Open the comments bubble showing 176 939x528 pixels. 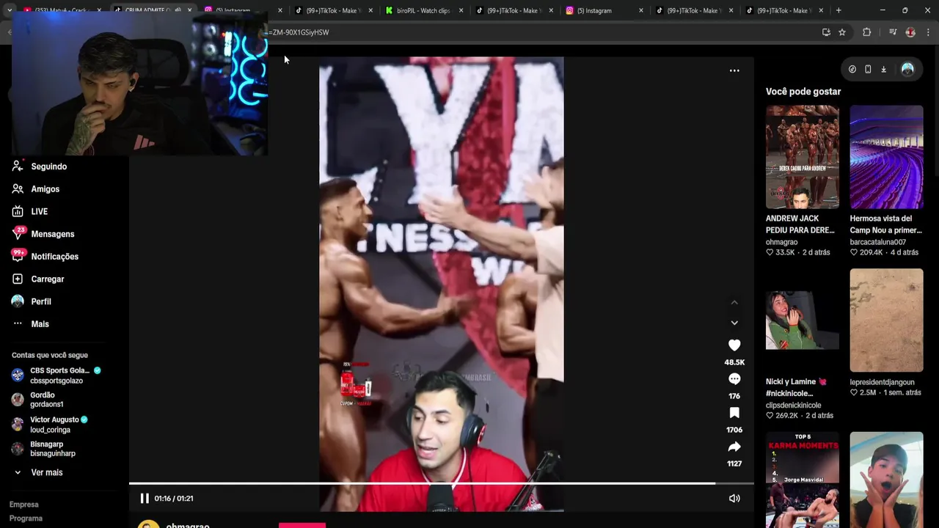(x=734, y=379)
